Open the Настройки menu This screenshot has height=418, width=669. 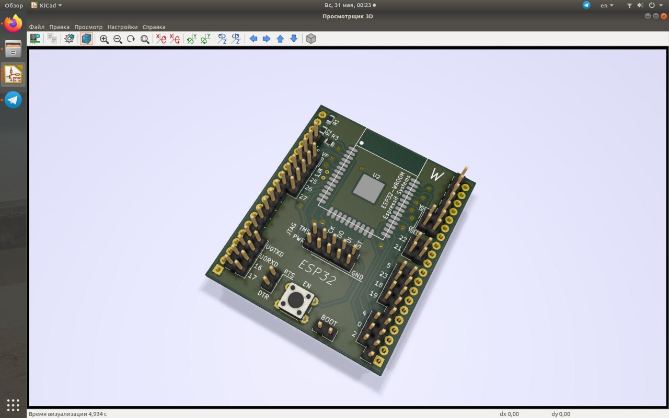122,27
